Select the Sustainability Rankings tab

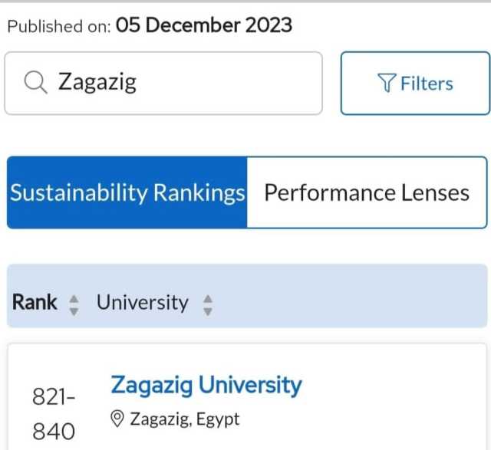[x=127, y=192]
